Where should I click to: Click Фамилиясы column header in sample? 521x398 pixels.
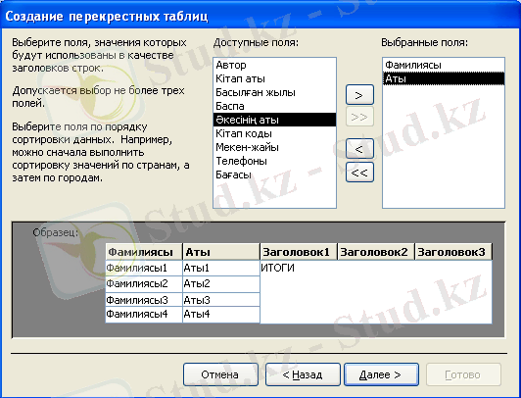144,252
